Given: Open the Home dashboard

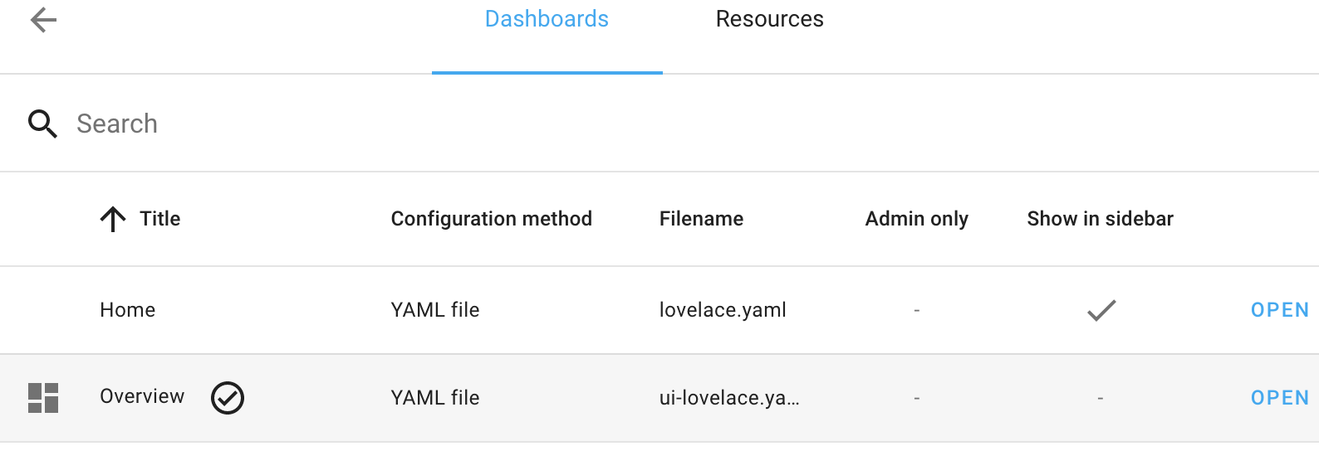Looking at the screenshot, I should (1279, 310).
